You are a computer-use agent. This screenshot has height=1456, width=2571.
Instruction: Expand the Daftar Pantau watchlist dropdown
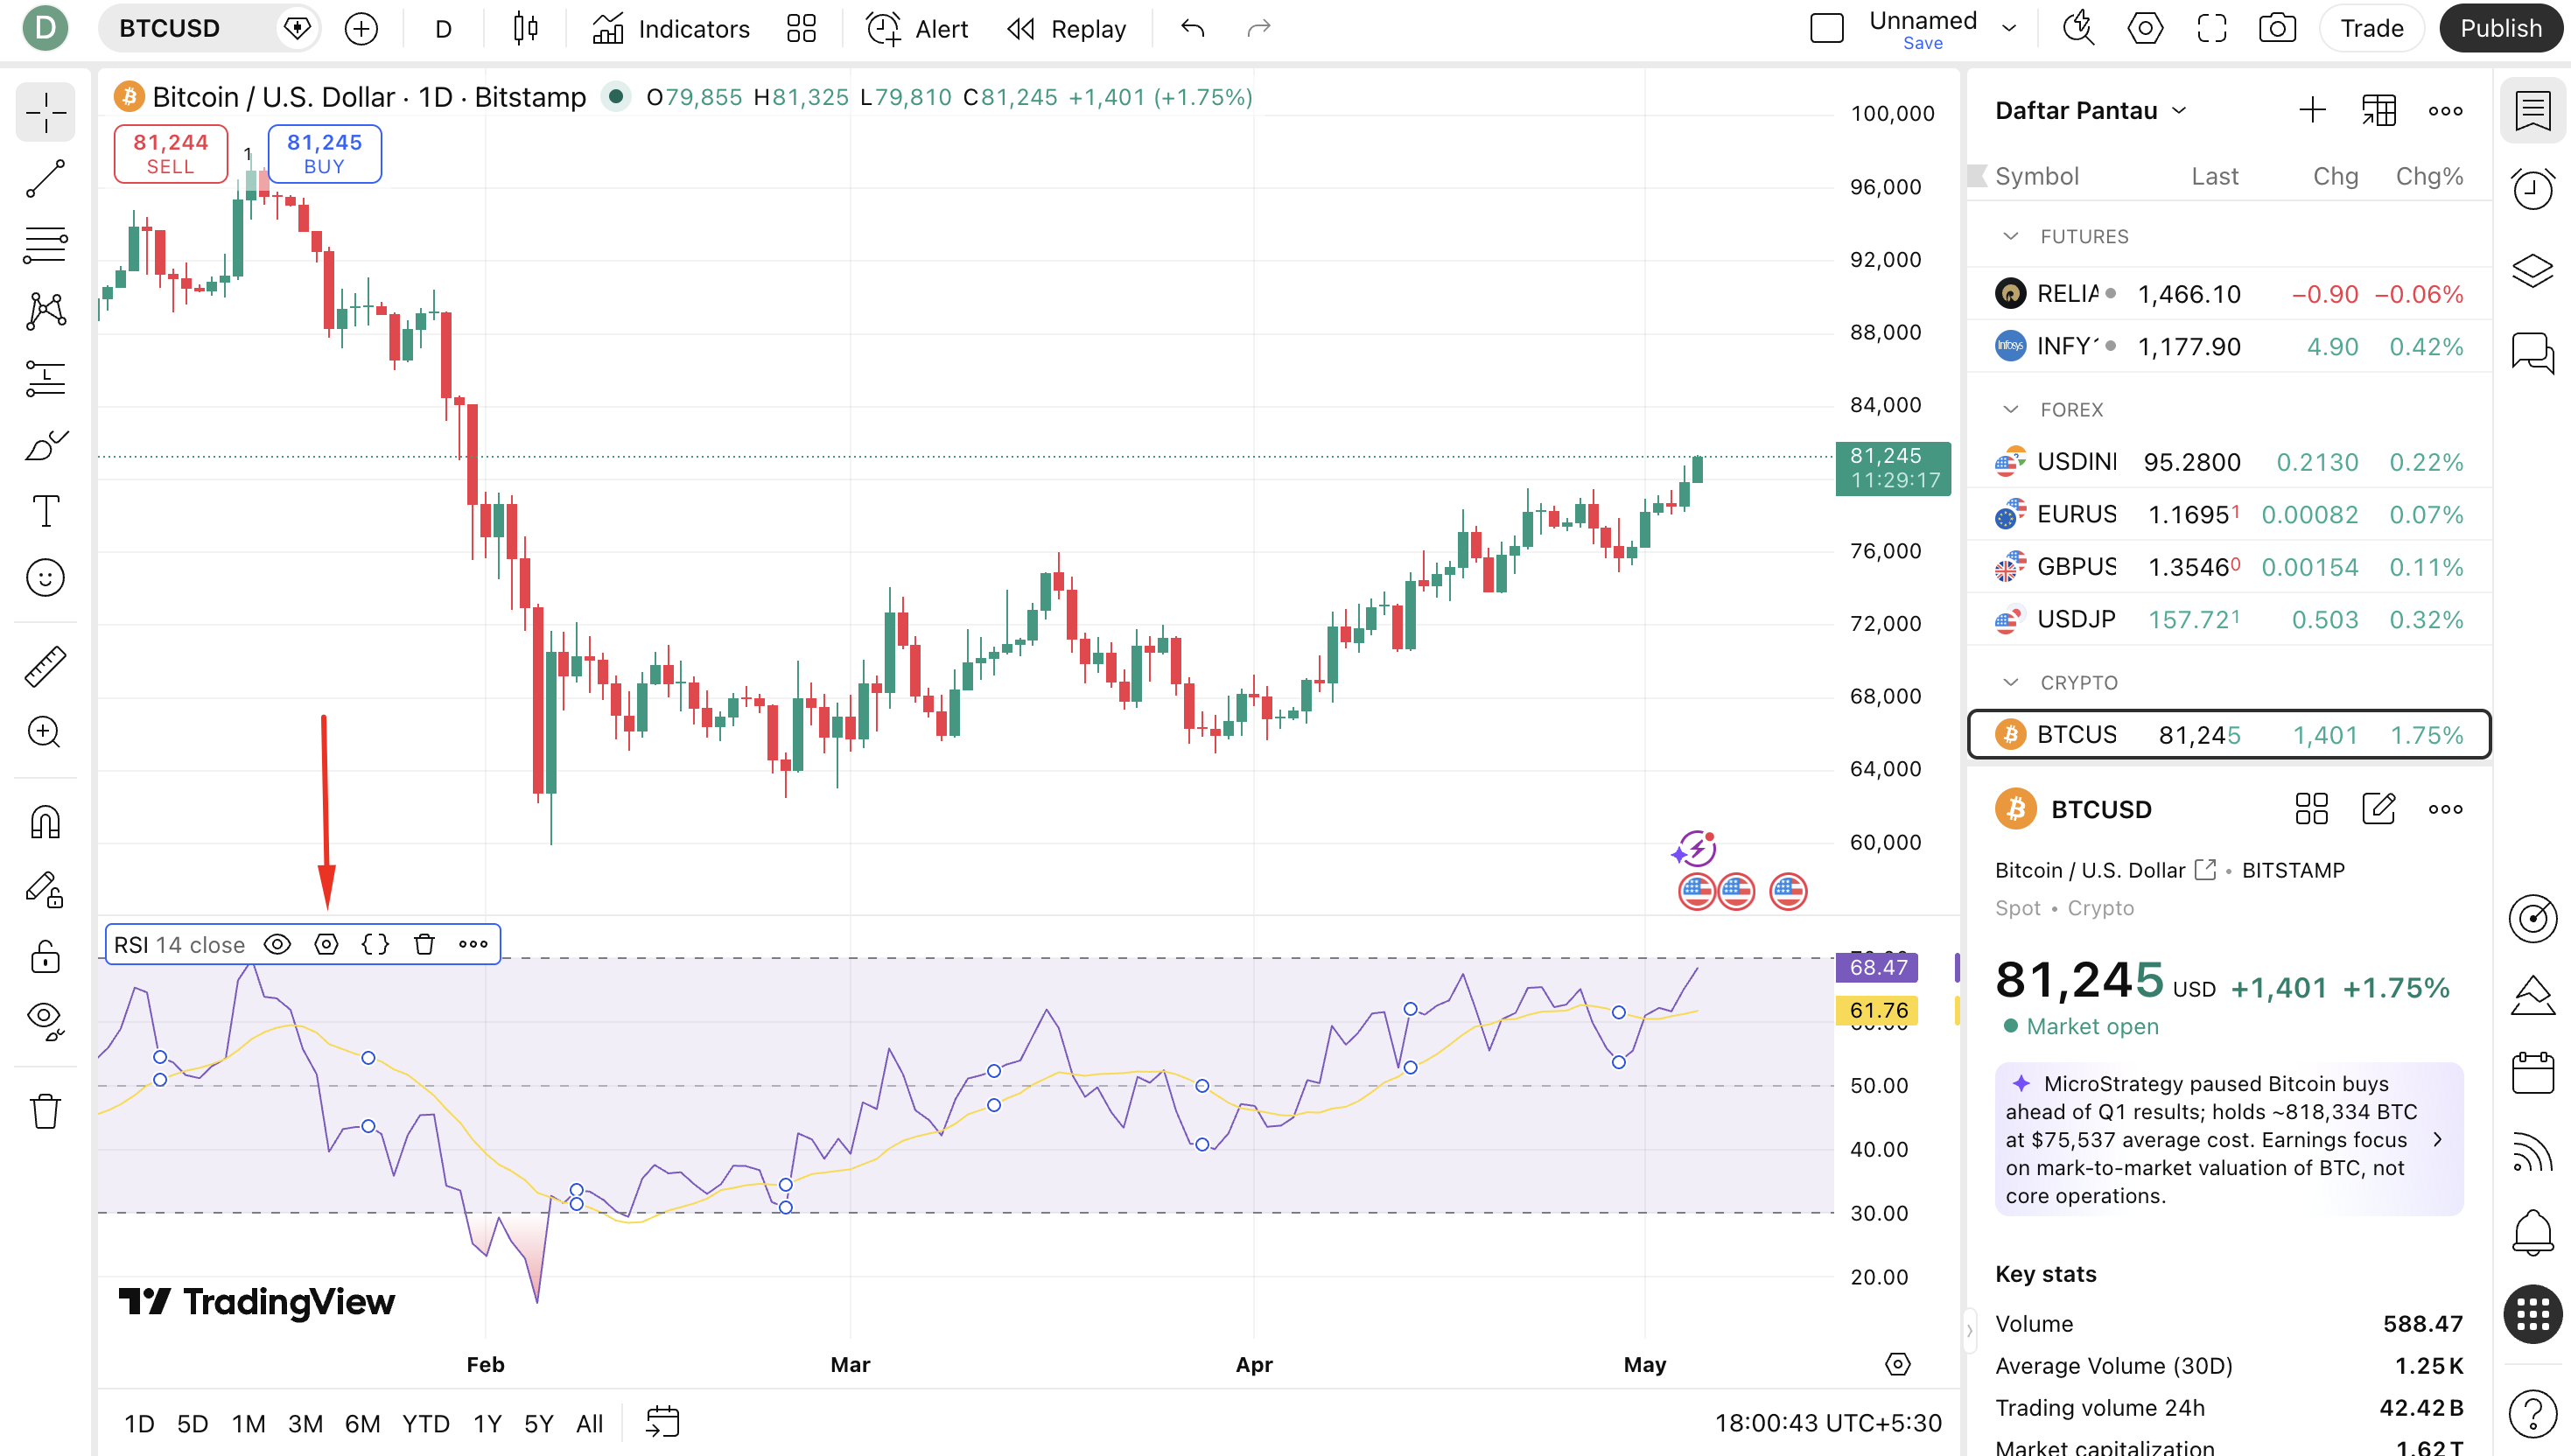click(2091, 110)
